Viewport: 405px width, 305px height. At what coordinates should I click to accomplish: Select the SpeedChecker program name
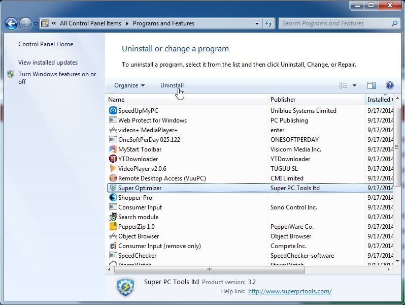click(x=137, y=256)
